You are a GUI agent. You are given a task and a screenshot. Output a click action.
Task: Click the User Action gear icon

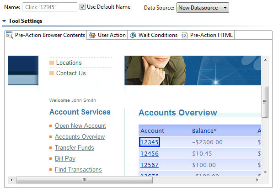(92, 35)
